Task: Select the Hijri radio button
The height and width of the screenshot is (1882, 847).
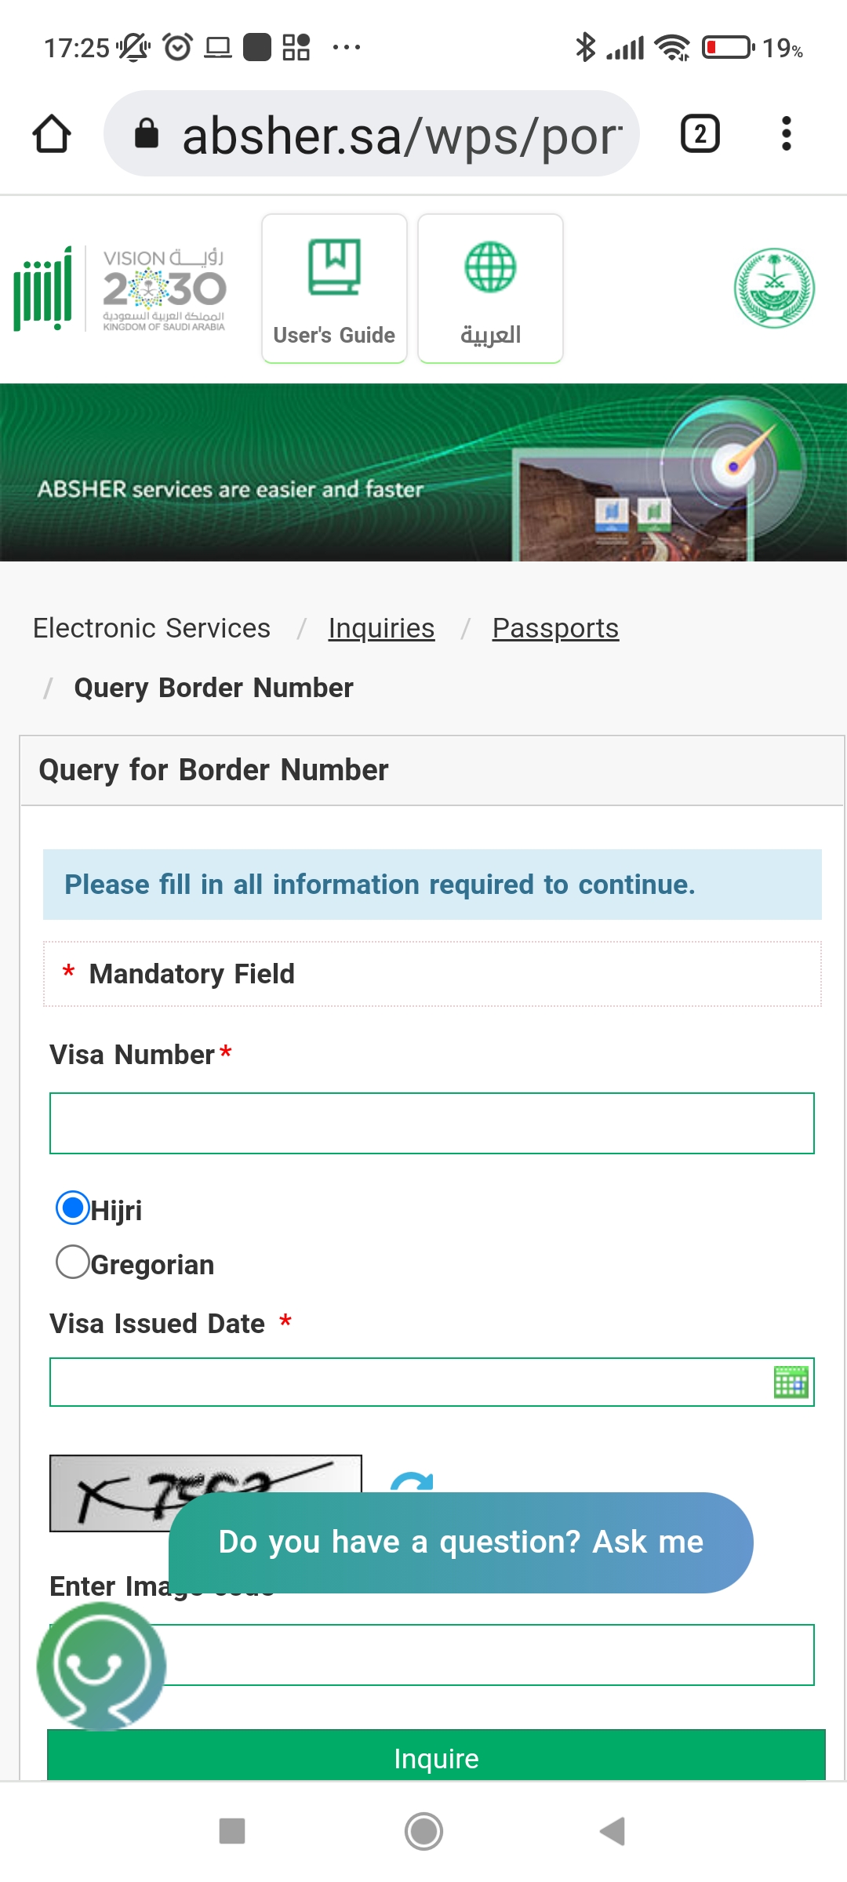Action: coord(73,1208)
